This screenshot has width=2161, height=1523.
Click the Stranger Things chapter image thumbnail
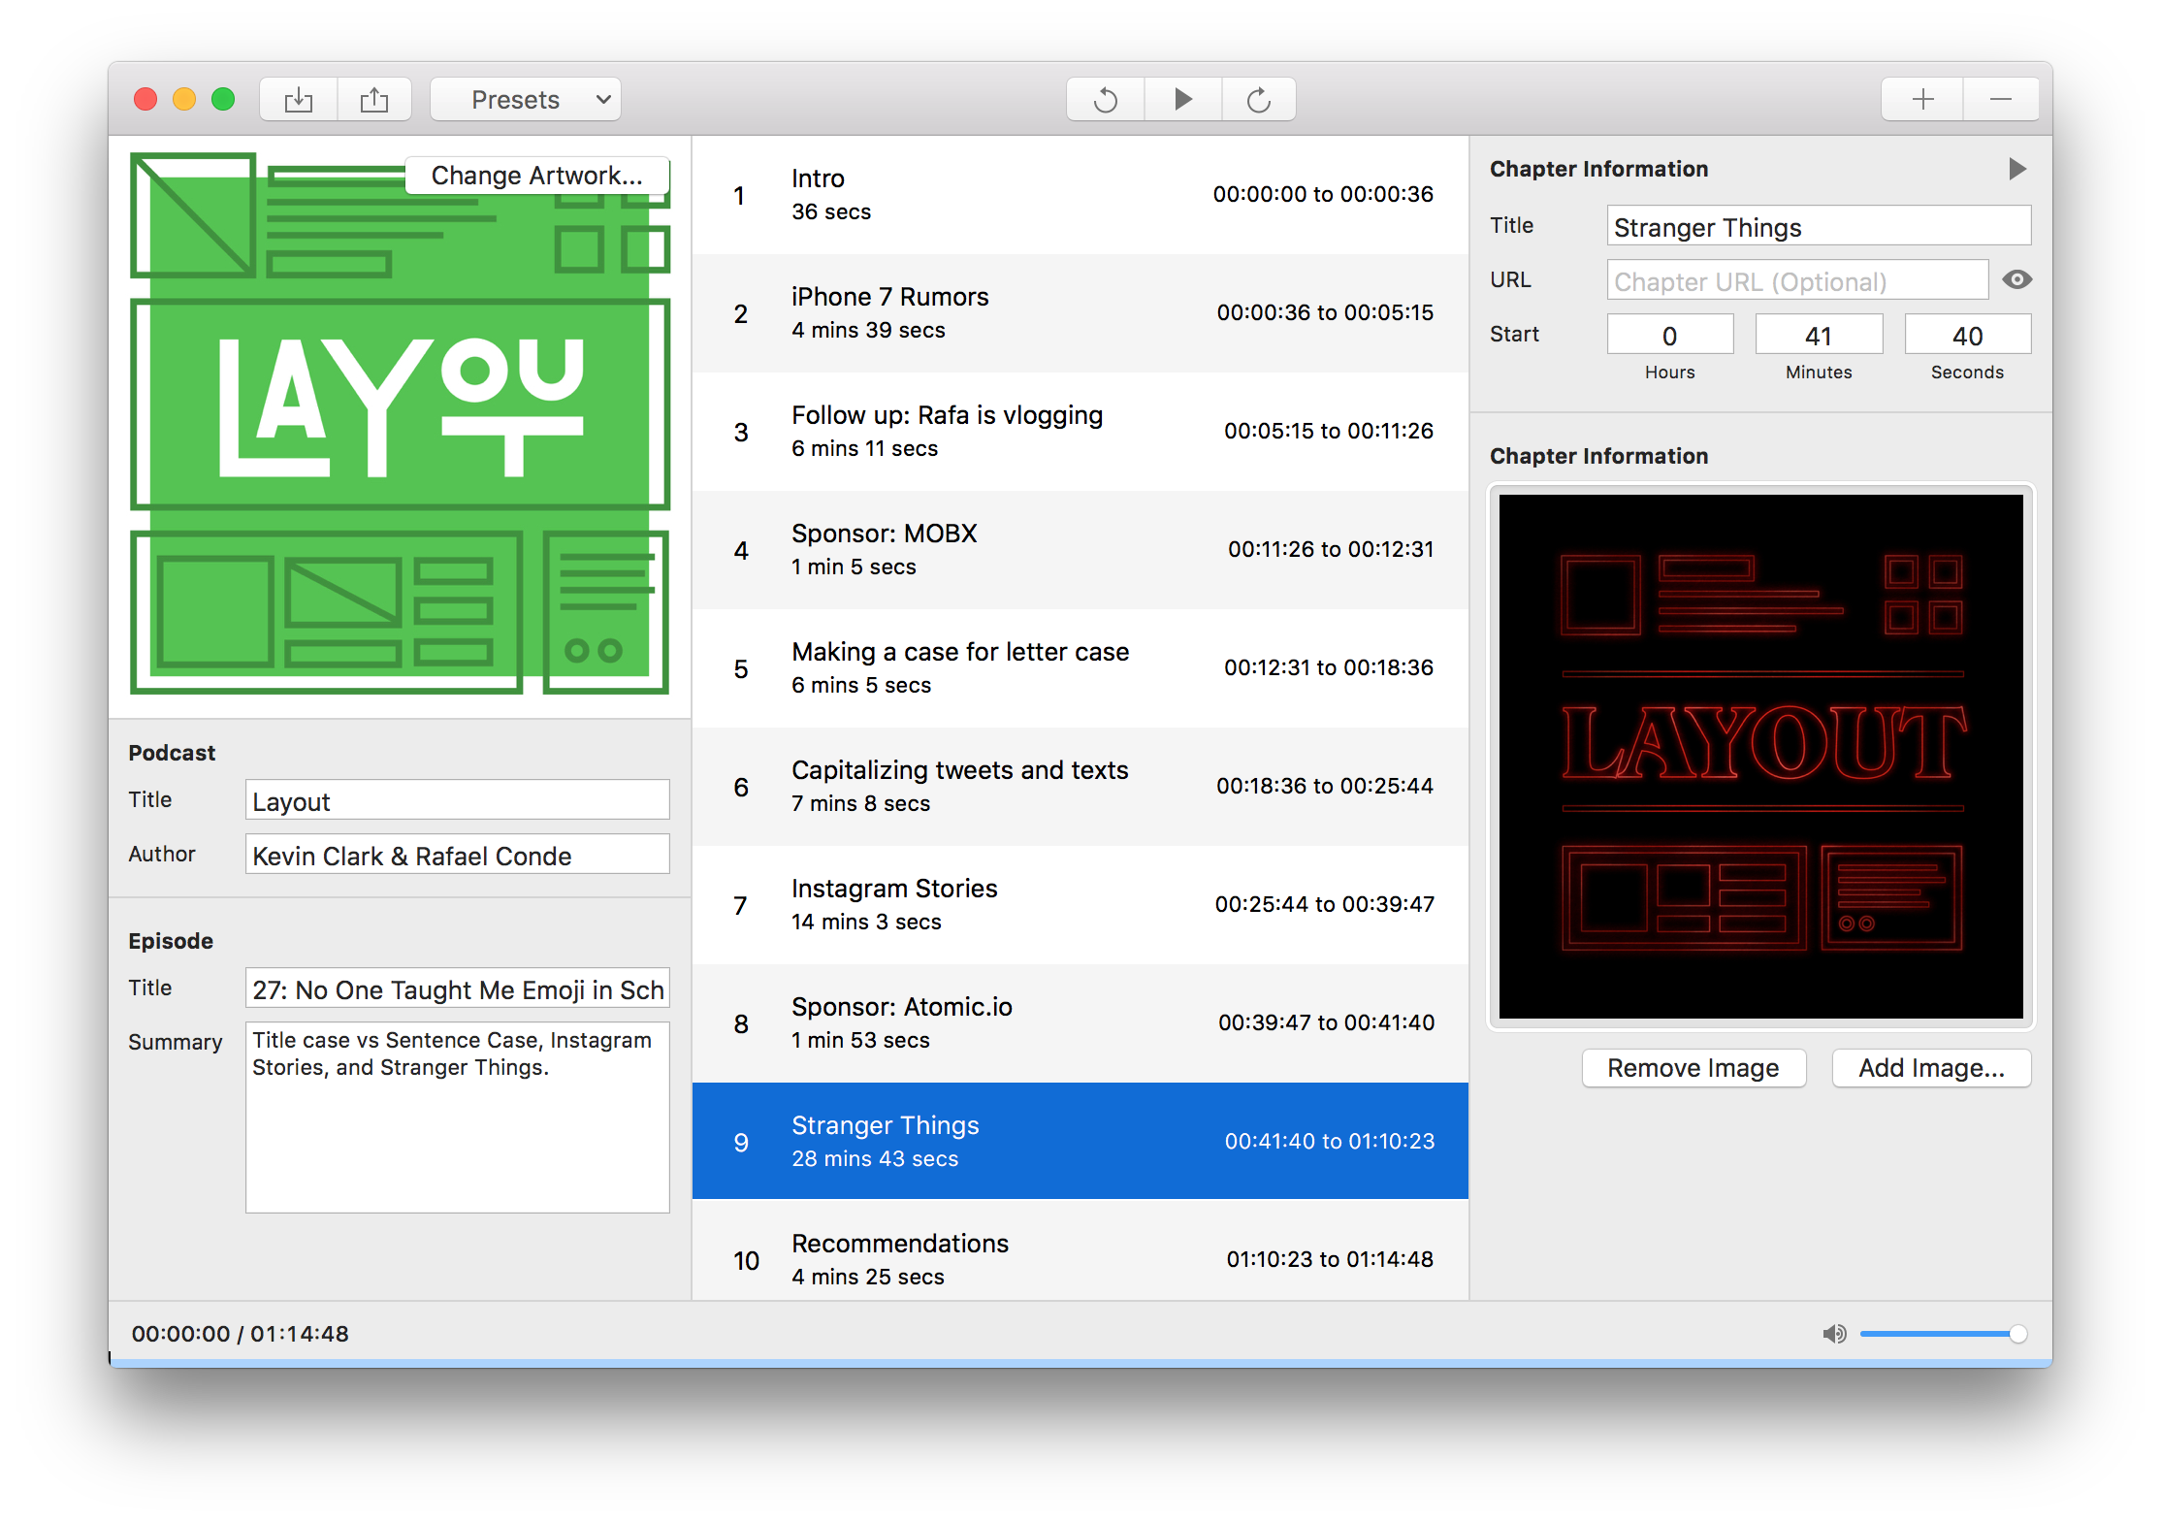pyautogui.click(x=1760, y=757)
